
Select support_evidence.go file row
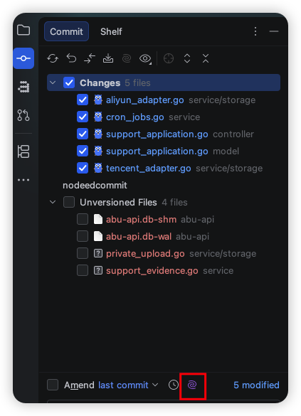164,271
